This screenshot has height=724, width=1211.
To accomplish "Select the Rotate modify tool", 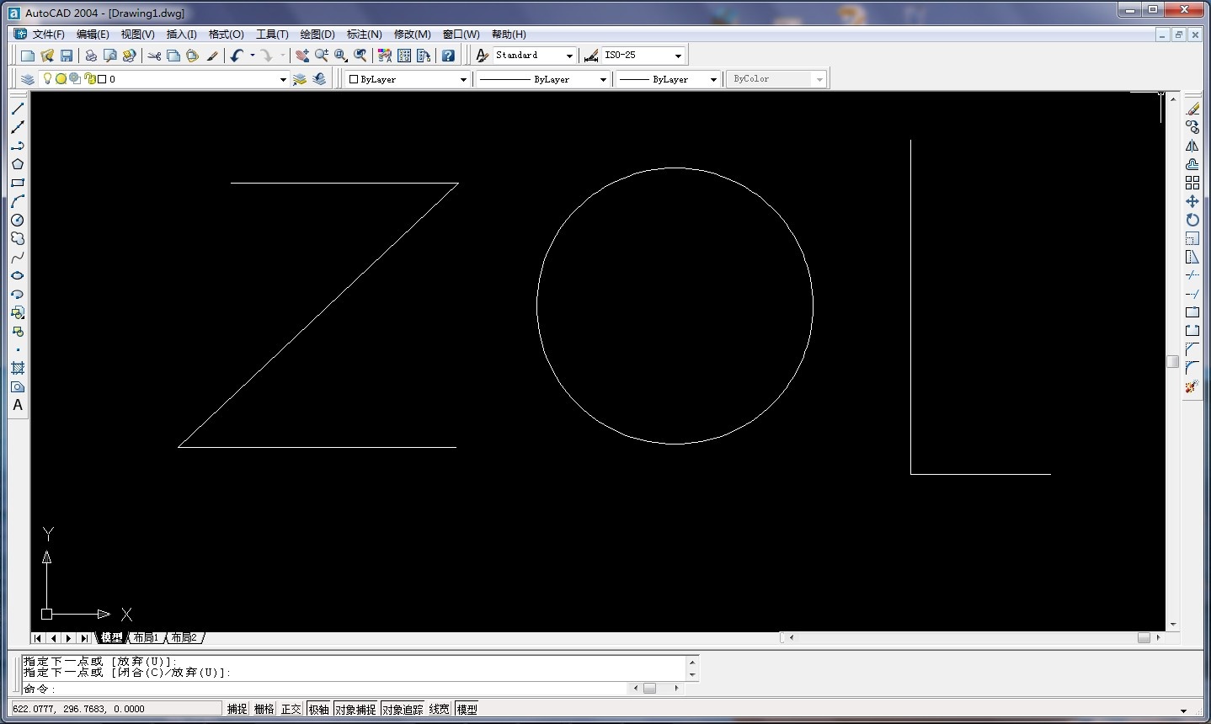I will (1192, 220).
